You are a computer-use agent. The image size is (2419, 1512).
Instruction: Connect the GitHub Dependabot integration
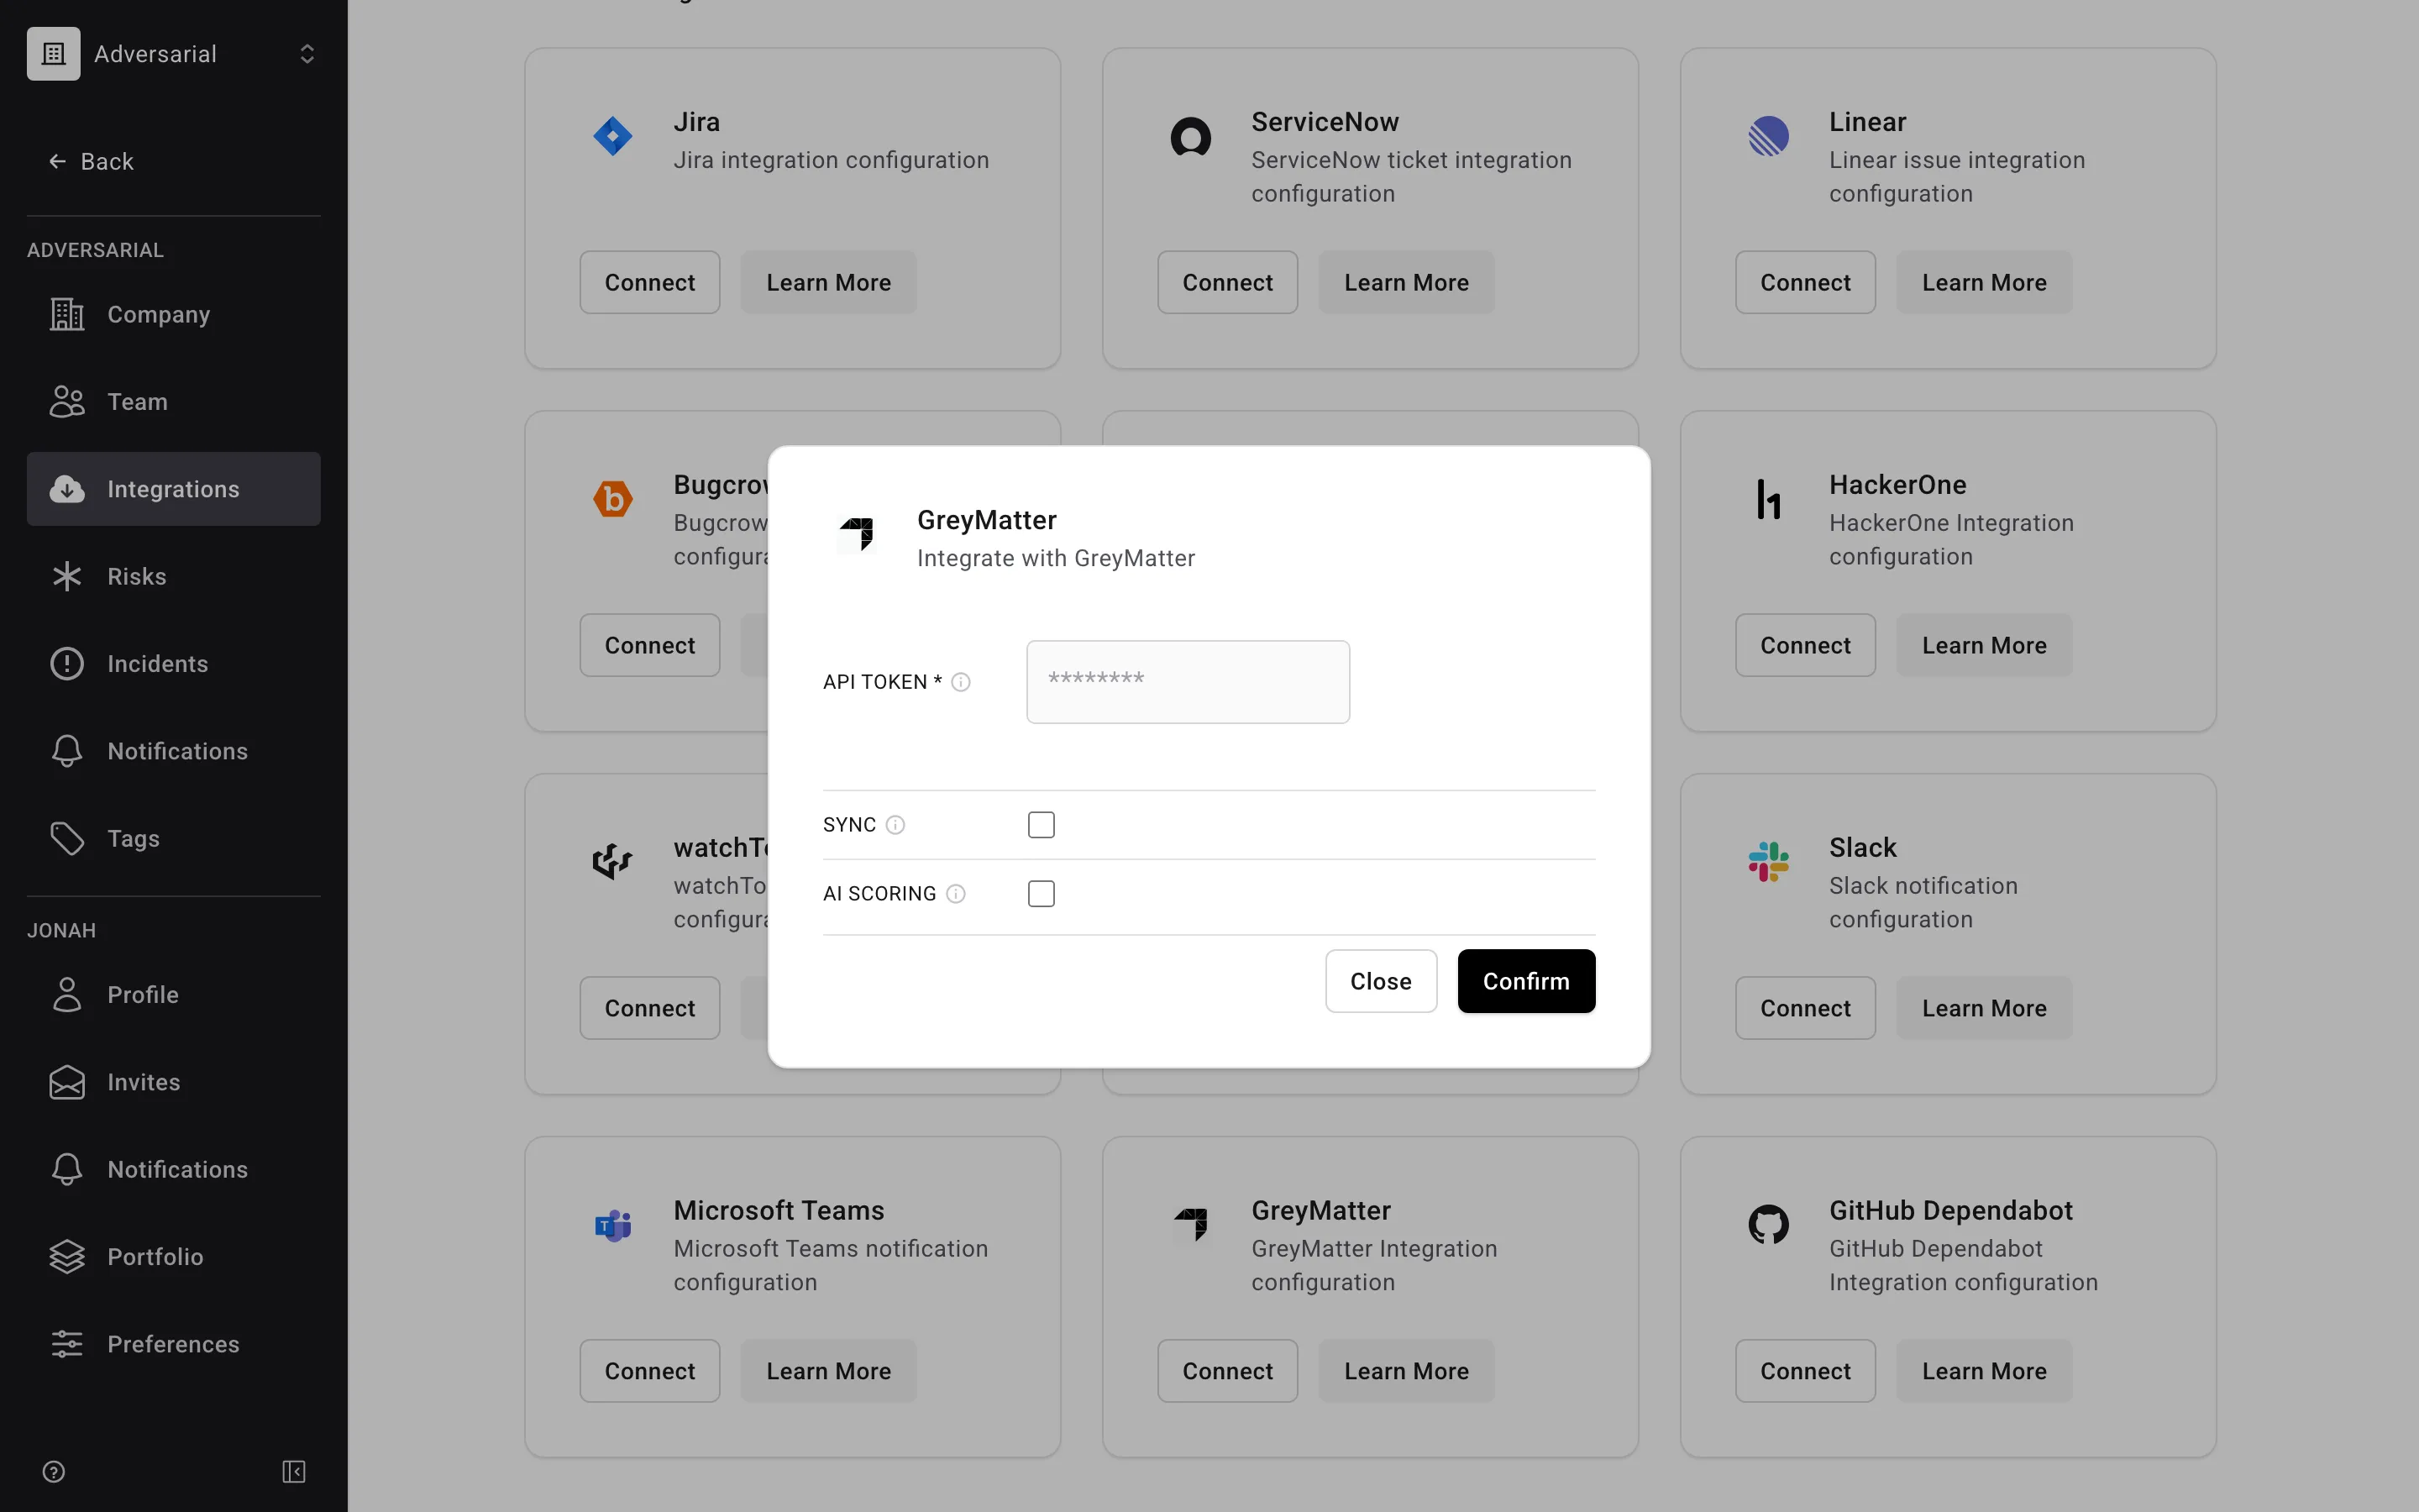pos(1805,1371)
